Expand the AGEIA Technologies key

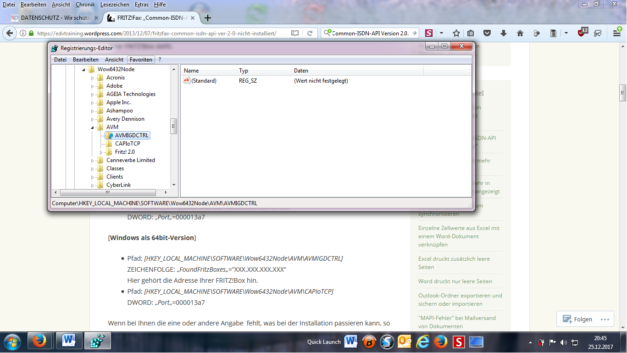click(93, 95)
